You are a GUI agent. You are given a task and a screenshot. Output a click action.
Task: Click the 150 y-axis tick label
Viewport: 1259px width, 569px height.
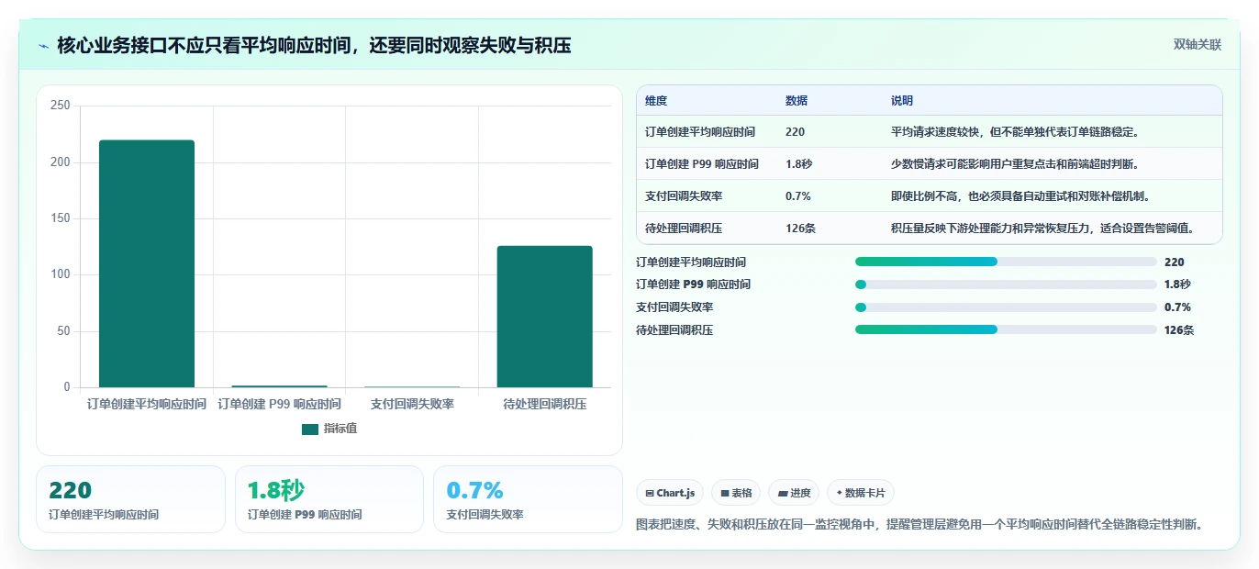click(61, 218)
